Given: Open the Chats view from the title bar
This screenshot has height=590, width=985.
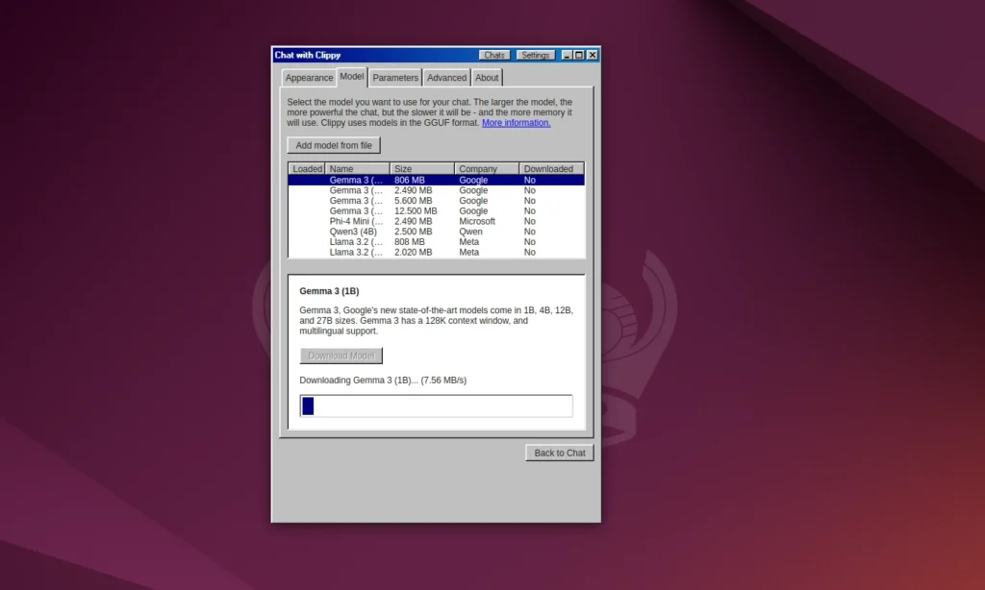Looking at the screenshot, I should click(x=494, y=55).
